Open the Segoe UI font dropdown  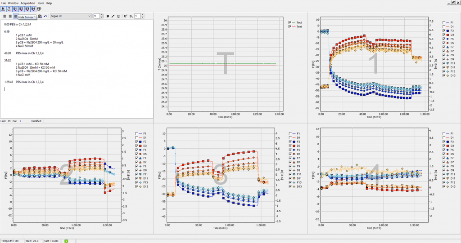(x=71, y=16)
